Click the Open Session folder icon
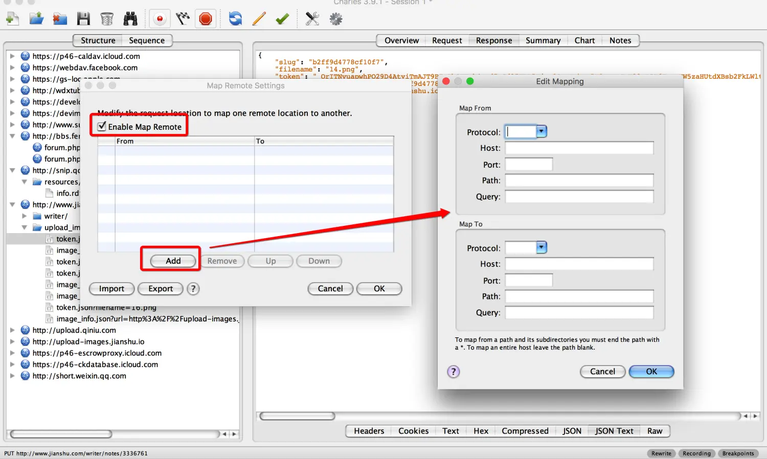The height and width of the screenshot is (459, 767). point(36,19)
